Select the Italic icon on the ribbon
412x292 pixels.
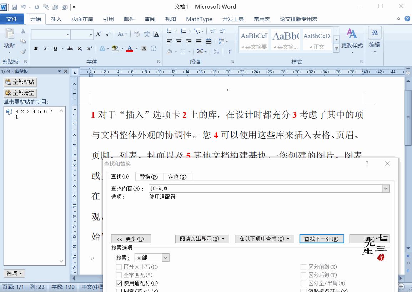[x=46, y=48]
